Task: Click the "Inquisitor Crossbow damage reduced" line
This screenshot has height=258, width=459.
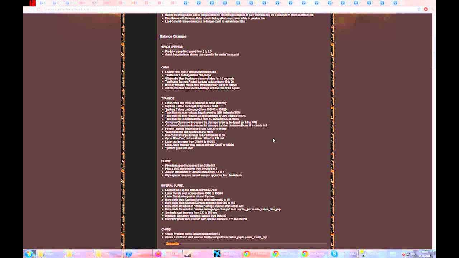Action: (195, 216)
